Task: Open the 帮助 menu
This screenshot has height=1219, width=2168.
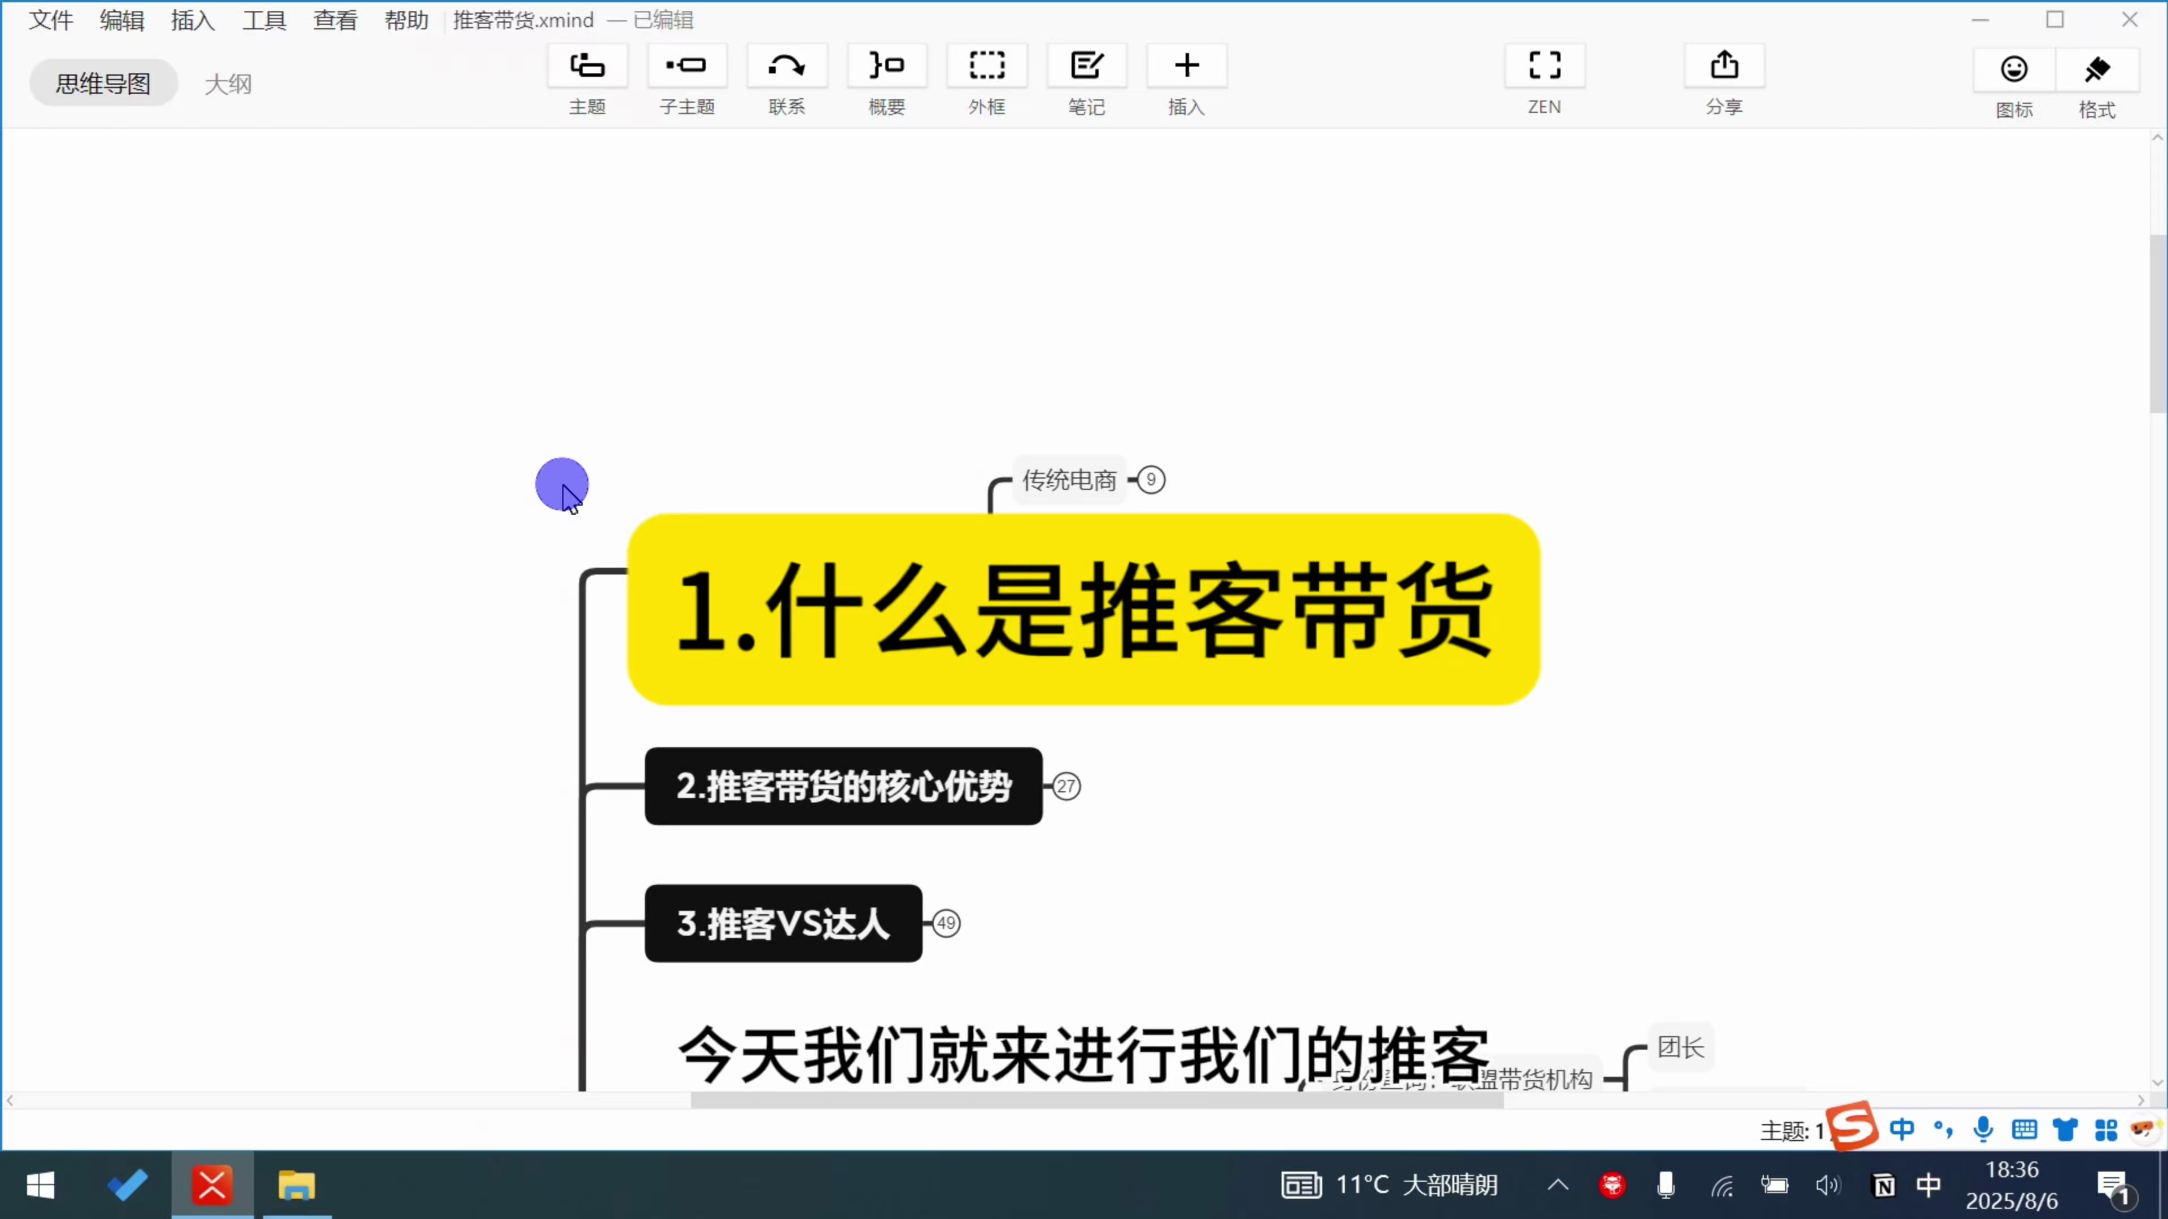Action: point(406,19)
